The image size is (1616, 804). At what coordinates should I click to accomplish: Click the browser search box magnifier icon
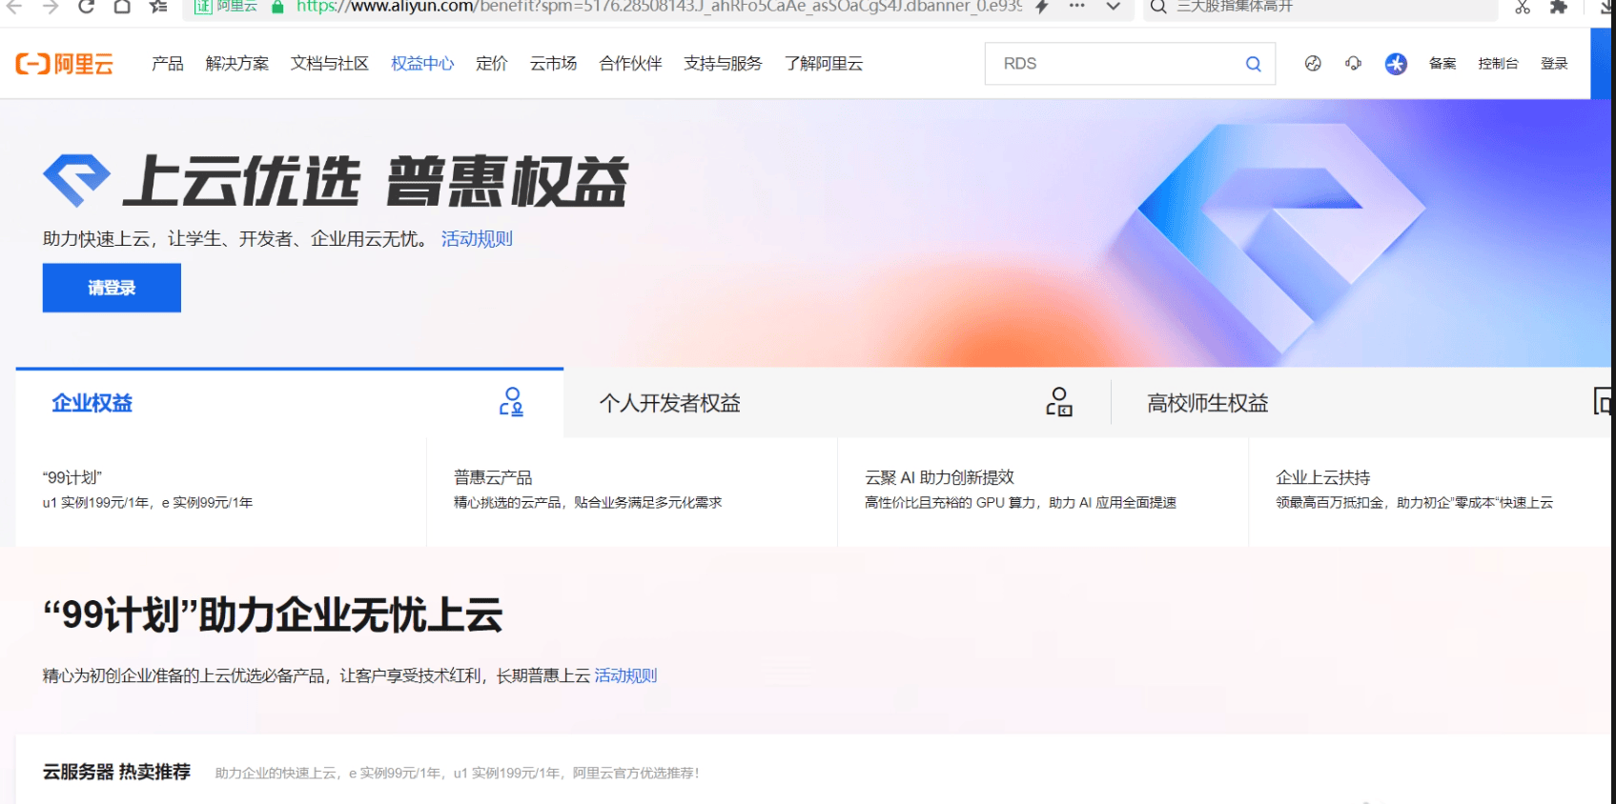pos(1158,7)
